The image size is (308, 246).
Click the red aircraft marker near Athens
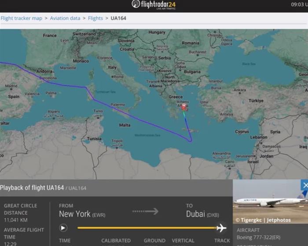point(184,107)
